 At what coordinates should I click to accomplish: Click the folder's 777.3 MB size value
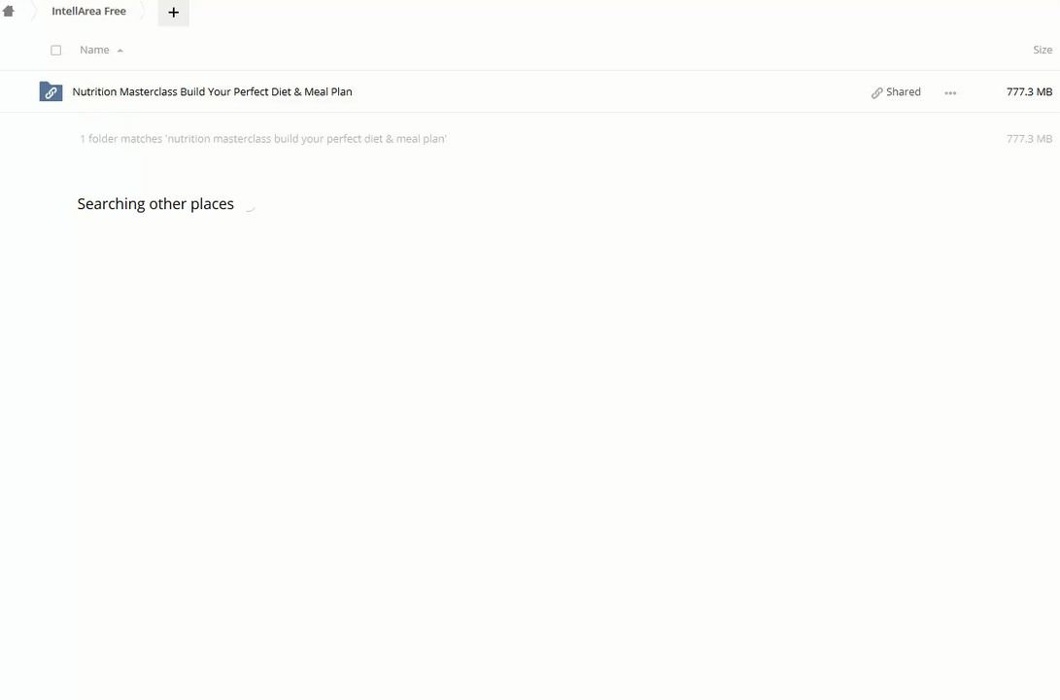1029,91
